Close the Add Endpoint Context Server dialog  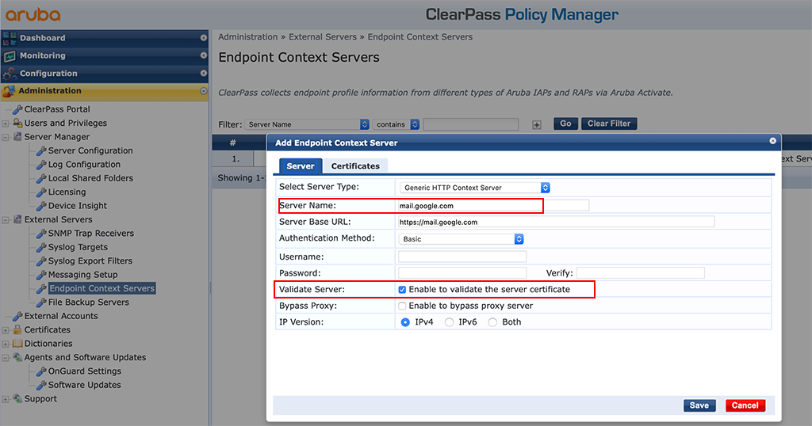(x=772, y=141)
